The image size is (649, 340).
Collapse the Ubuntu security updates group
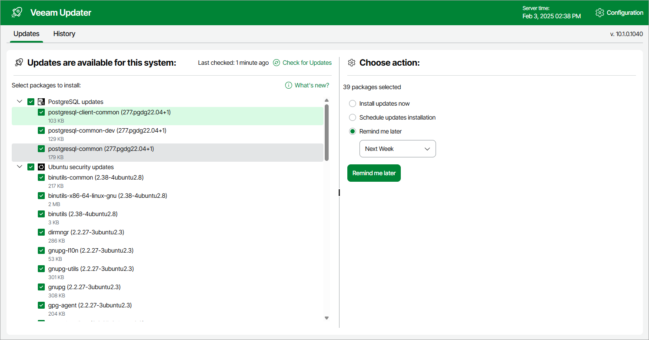[x=20, y=167]
